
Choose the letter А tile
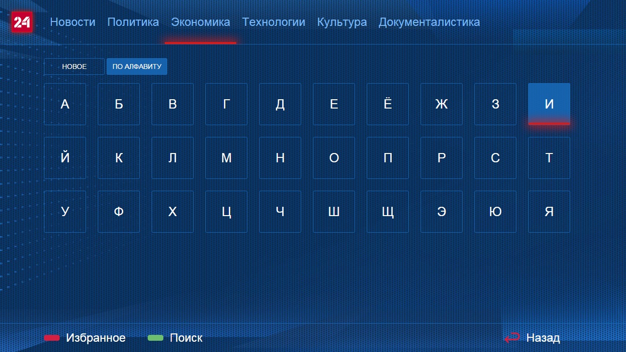(x=65, y=104)
